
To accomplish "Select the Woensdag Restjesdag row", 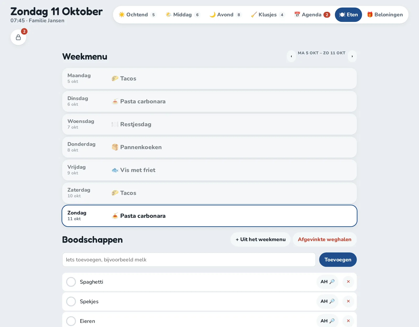I will pyautogui.click(x=210, y=124).
